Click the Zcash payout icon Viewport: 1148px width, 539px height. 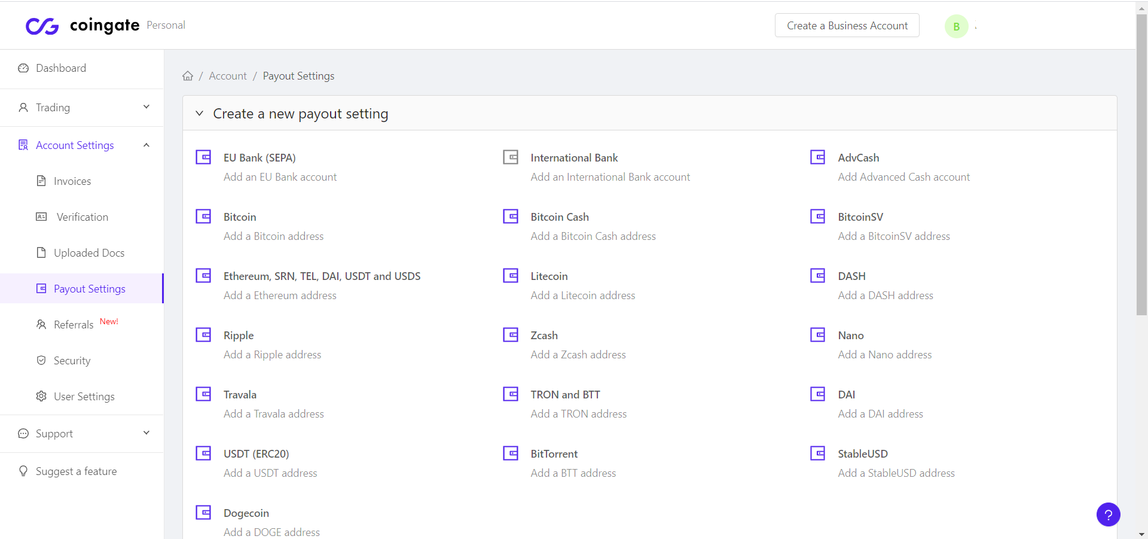(511, 335)
